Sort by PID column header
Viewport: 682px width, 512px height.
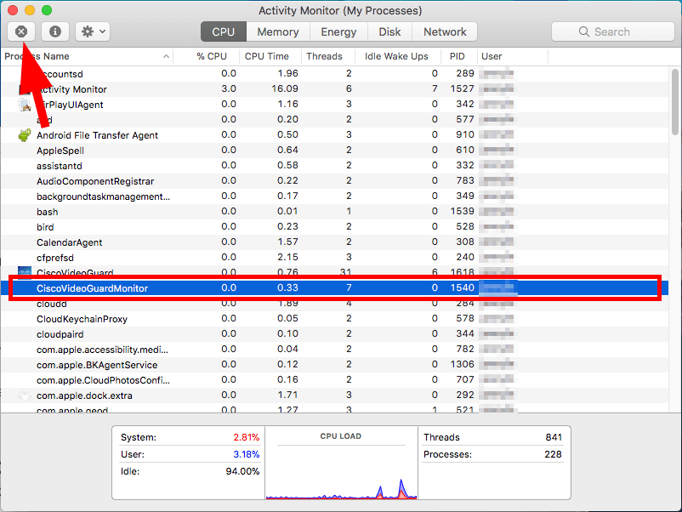[458, 56]
